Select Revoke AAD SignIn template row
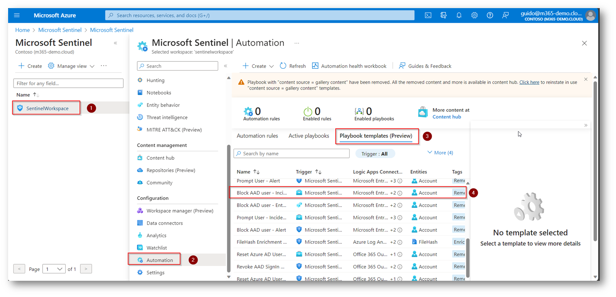 (350, 266)
